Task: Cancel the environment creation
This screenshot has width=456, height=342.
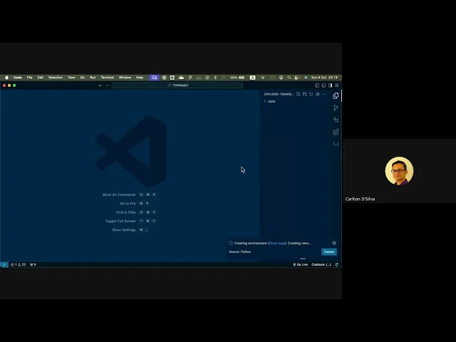Action: pos(329,252)
